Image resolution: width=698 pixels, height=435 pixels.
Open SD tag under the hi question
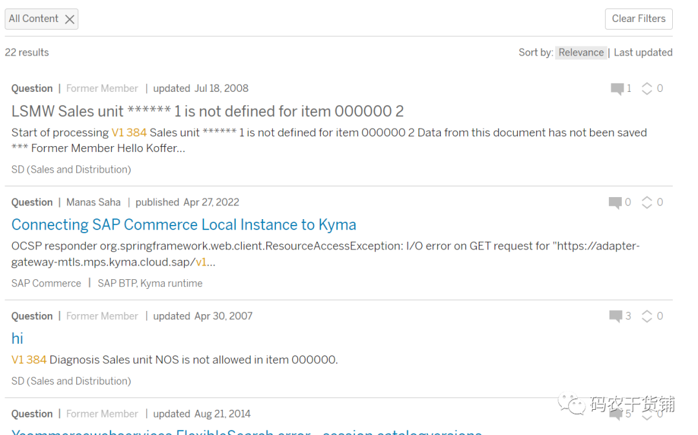point(71,381)
